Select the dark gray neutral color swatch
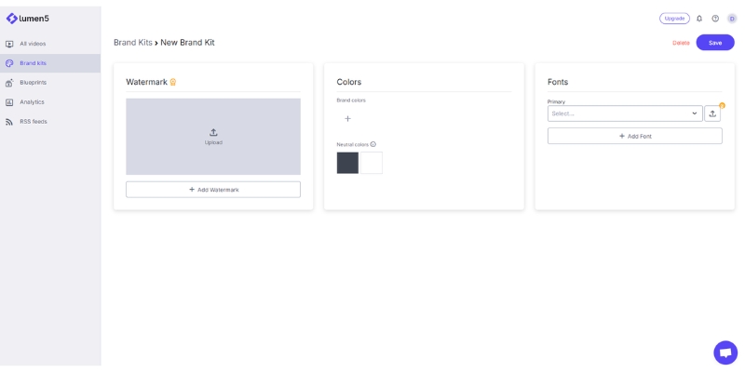Viewport: 745px width, 372px height. pos(347,163)
